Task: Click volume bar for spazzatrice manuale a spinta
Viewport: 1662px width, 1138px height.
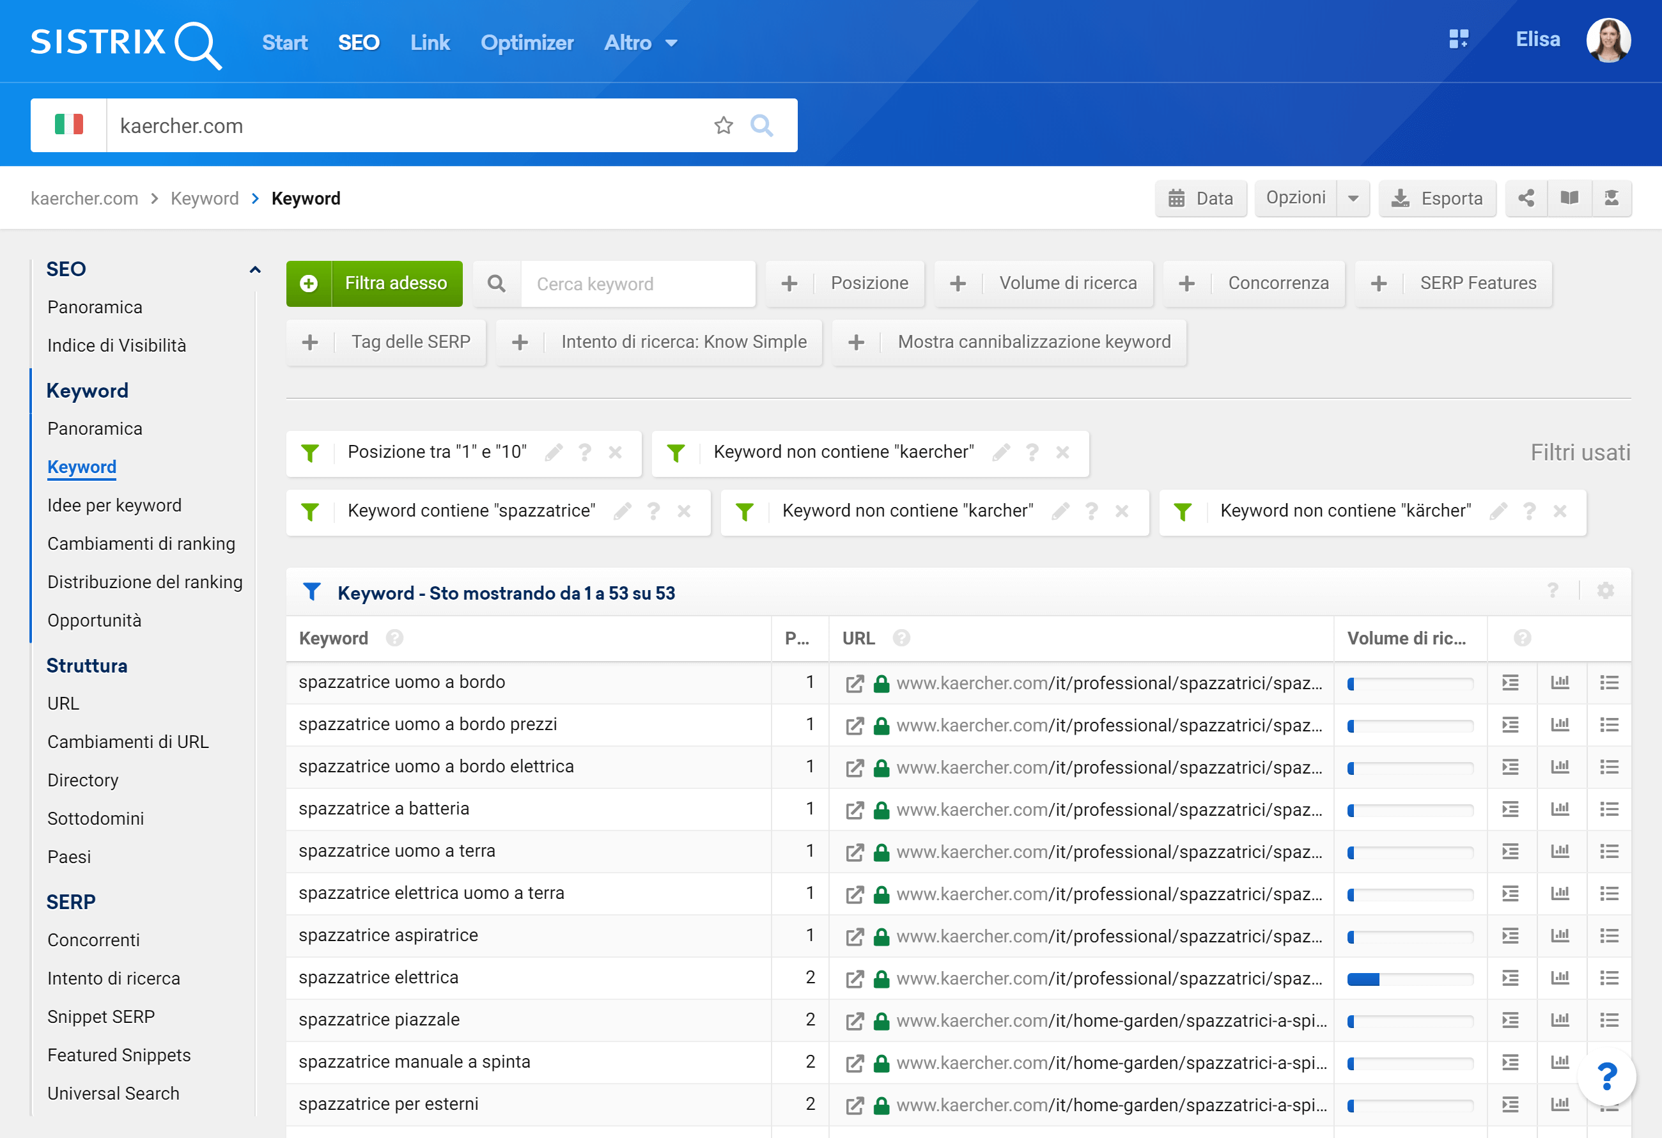Action: tap(1410, 1064)
